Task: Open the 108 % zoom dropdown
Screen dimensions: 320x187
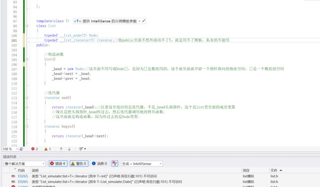Action: point(17,149)
